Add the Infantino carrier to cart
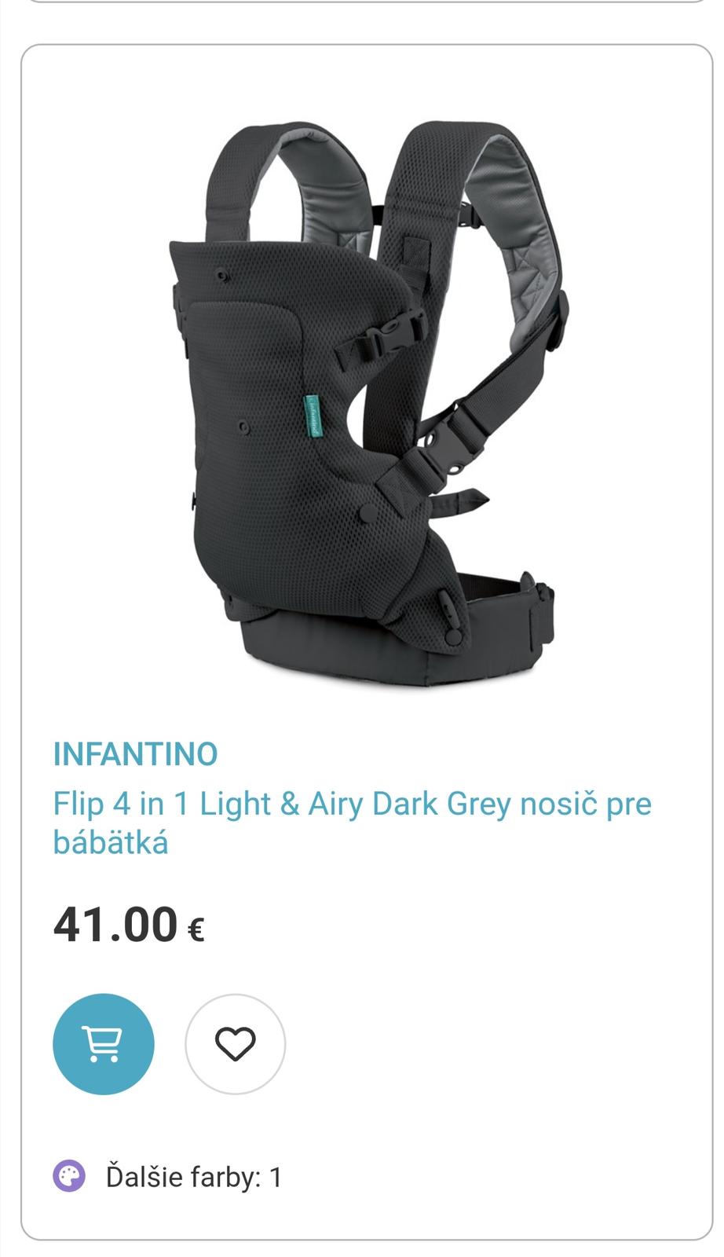 [x=104, y=1044]
